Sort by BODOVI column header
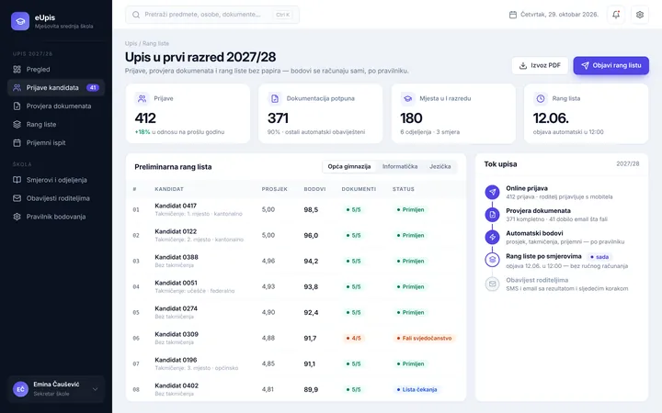662x413 pixels. (x=314, y=189)
